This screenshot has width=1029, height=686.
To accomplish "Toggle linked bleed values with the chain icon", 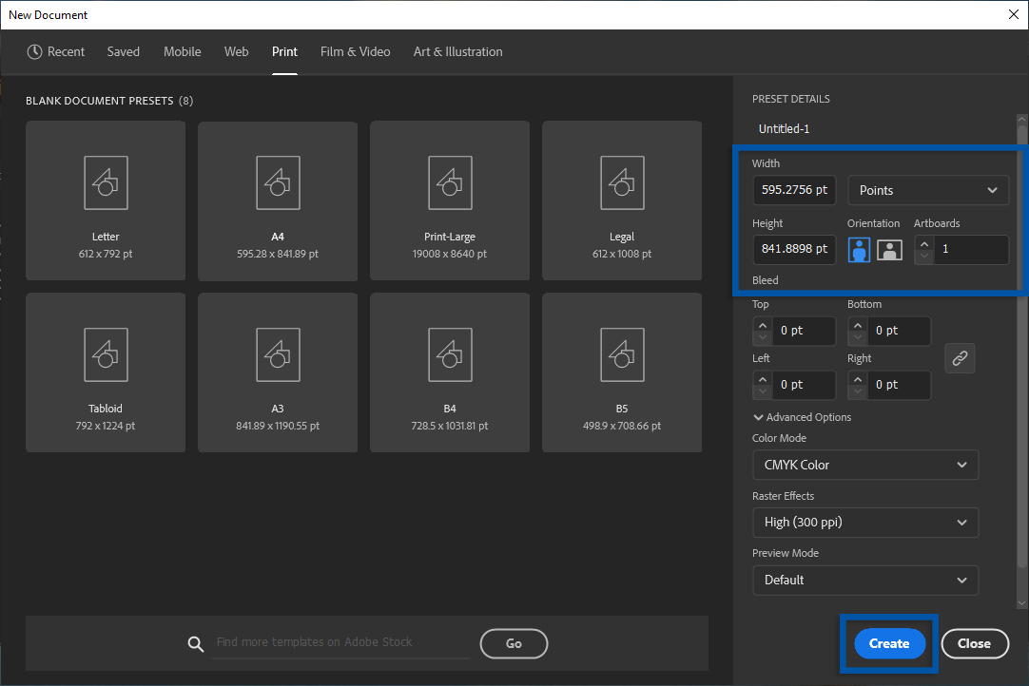I will (960, 358).
